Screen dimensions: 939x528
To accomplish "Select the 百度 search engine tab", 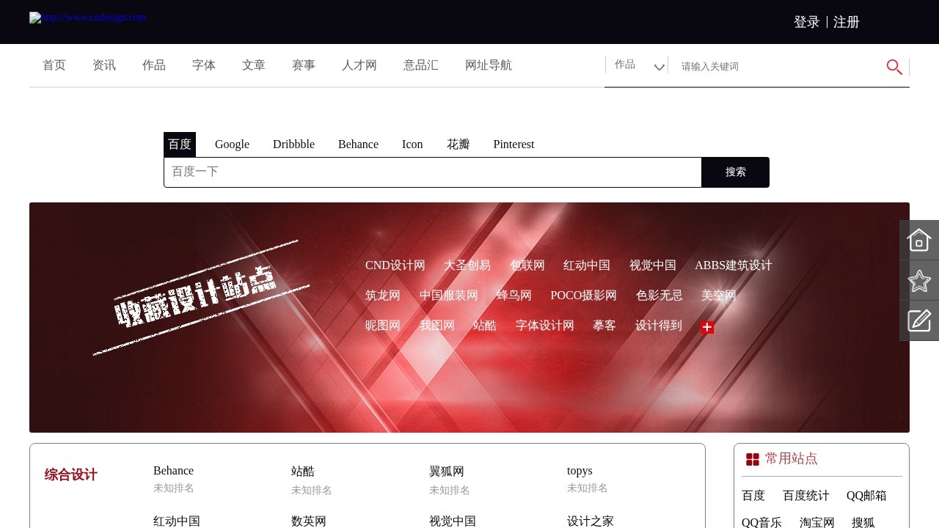I will tap(179, 144).
